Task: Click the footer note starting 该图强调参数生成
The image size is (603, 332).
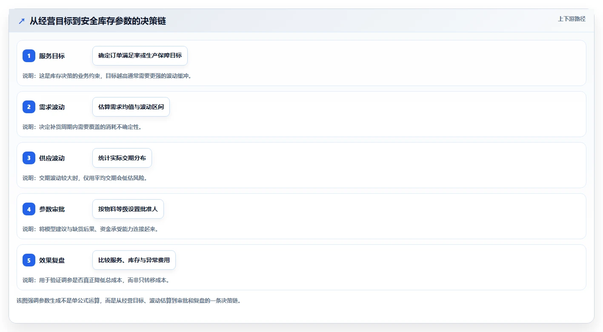Action: click(129, 301)
